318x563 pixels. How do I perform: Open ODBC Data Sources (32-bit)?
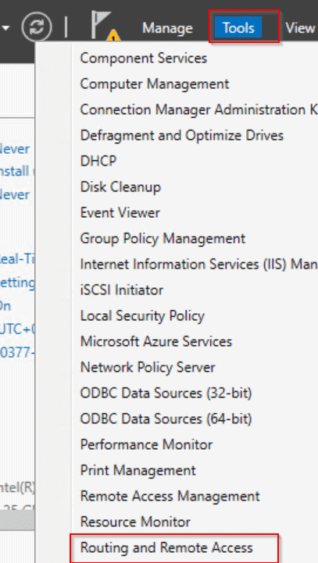pyautogui.click(x=166, y=394)
